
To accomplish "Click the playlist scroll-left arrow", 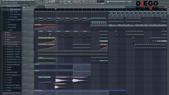I will pos(35,7).
